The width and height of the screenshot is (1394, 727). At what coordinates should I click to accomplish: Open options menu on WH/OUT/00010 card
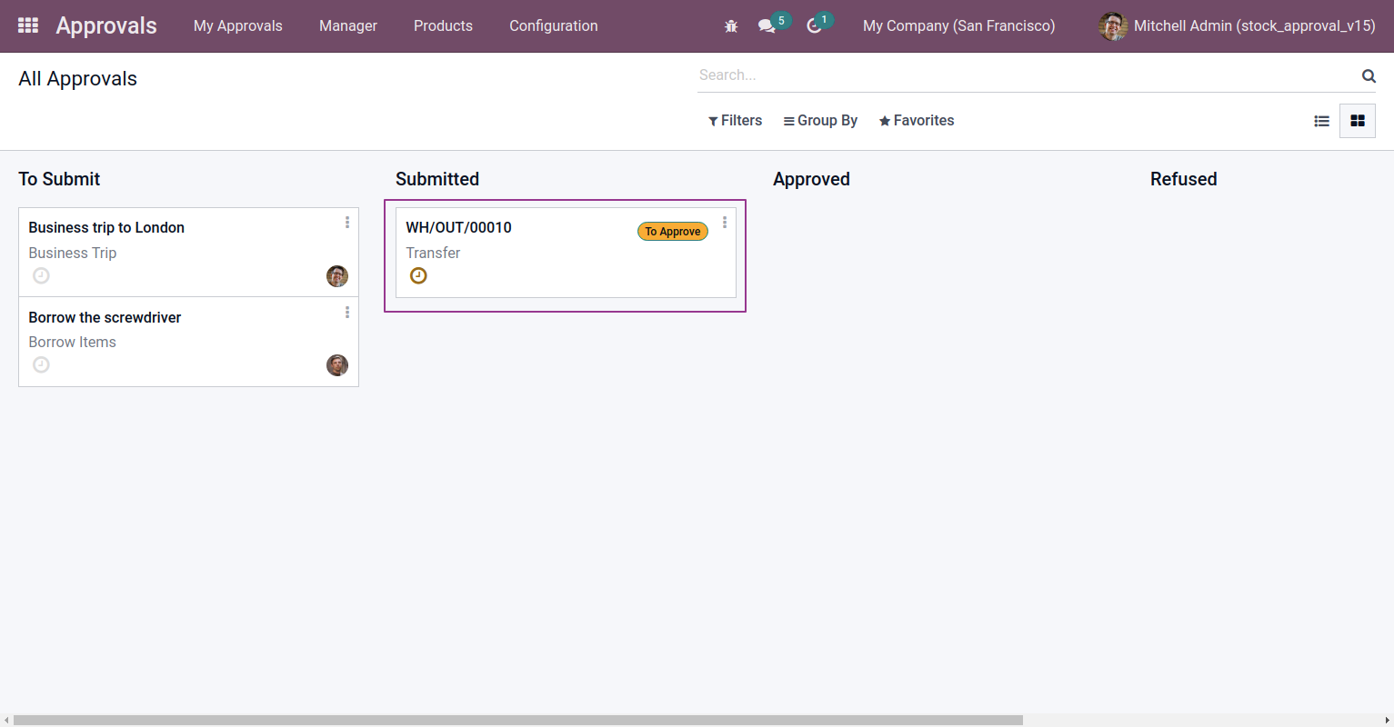tap(725, 223)
